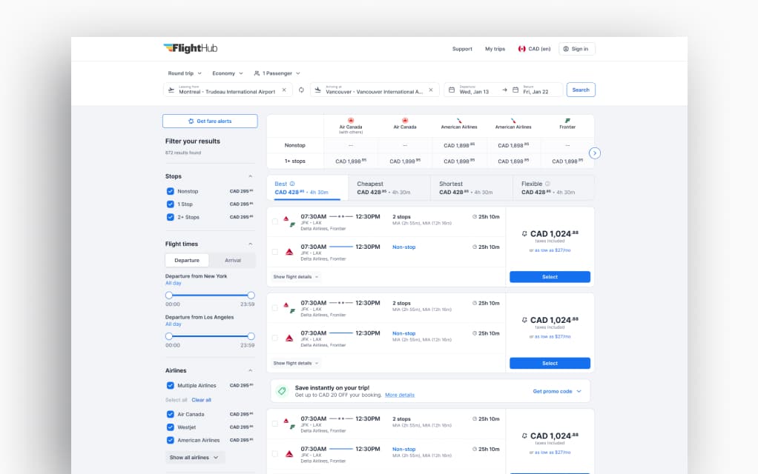
Task: Select the second CAD 1,024 flight result
Action: [x=550, y=364]
